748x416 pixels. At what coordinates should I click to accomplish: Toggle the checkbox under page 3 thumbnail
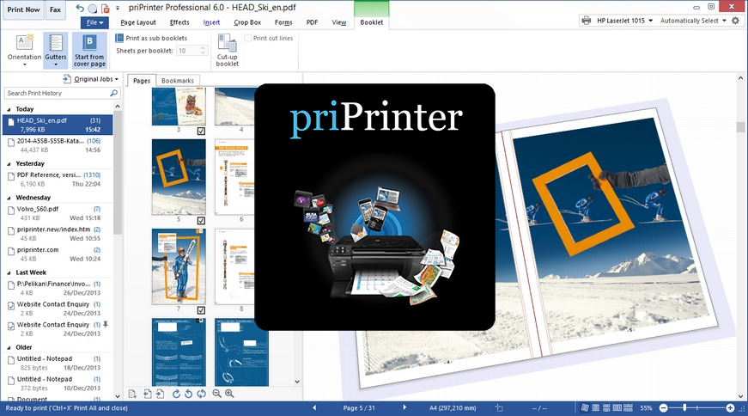[201, 131]
